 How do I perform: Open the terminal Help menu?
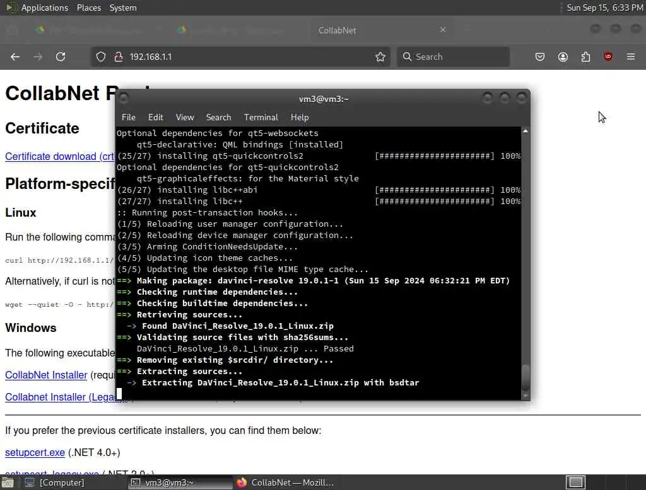[300, 117]
